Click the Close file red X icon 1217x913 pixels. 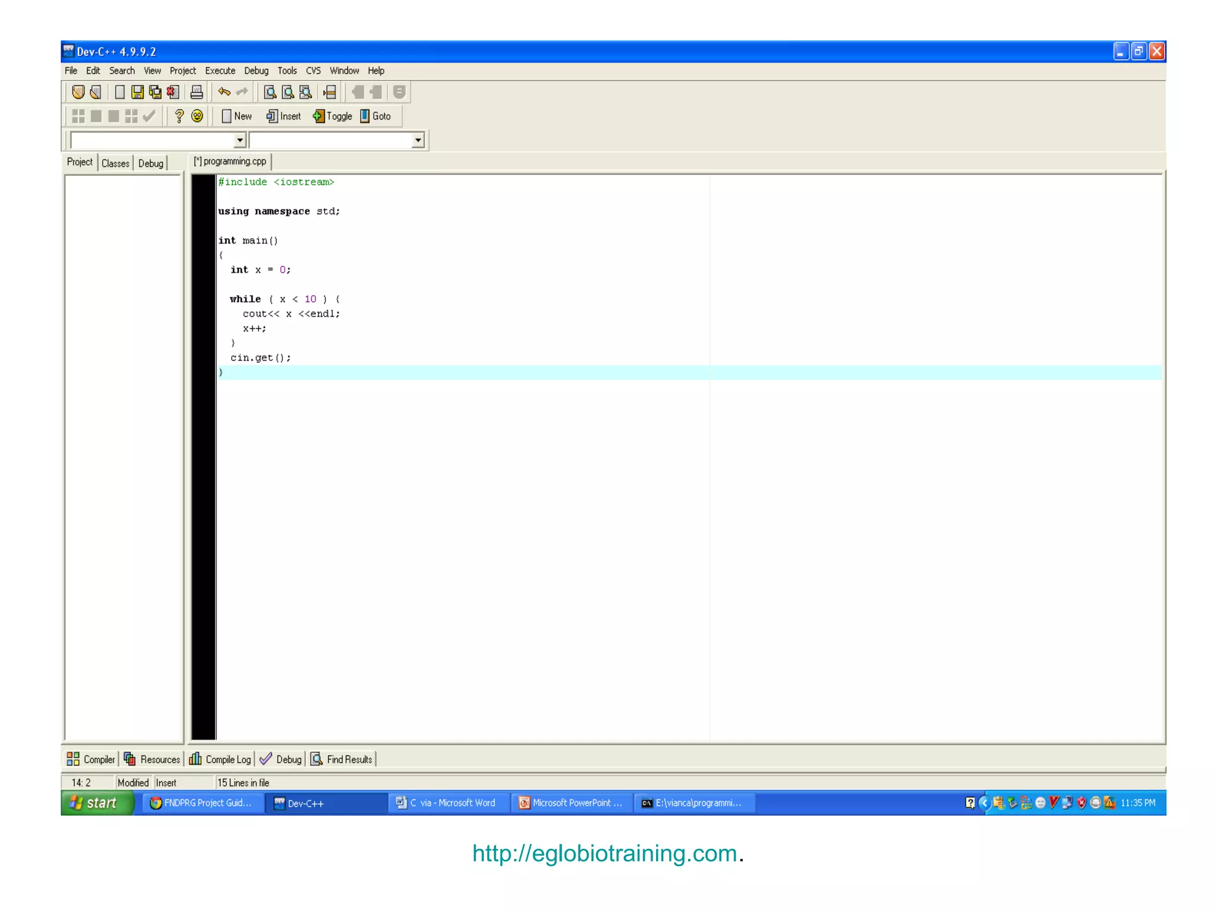(172, 92)
